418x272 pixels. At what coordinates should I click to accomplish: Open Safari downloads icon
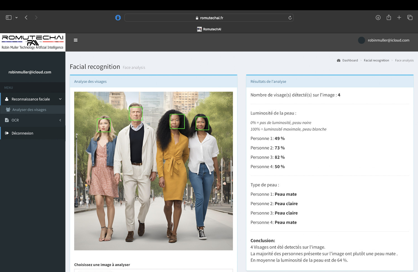378,18
